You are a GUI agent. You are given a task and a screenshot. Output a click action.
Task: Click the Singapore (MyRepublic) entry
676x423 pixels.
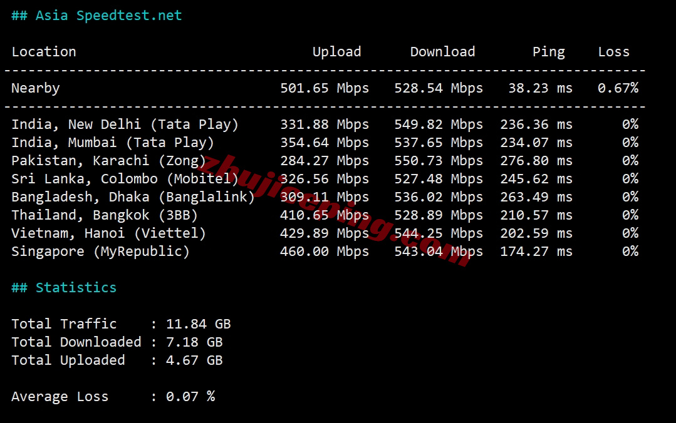tap(100, 252)
